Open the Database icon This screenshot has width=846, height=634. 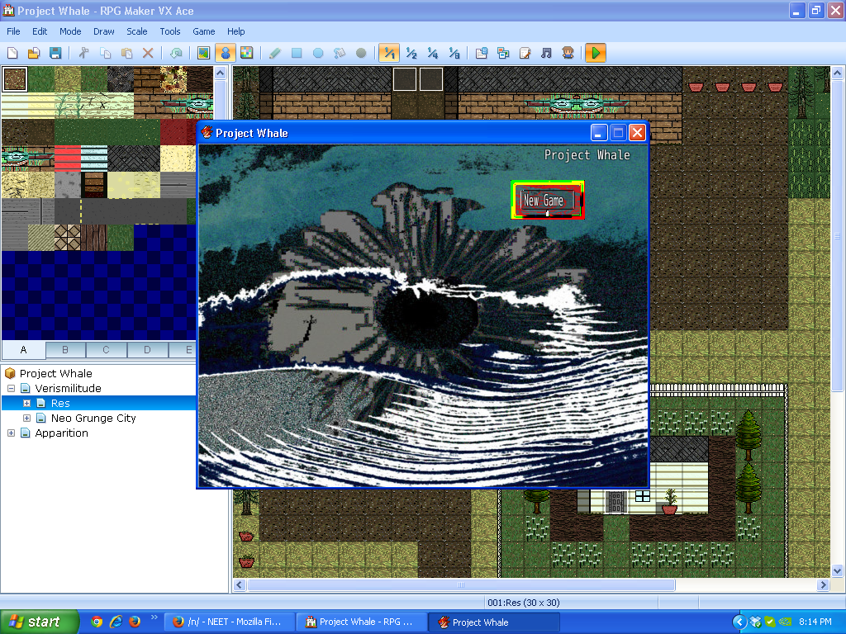coord(482,53)
